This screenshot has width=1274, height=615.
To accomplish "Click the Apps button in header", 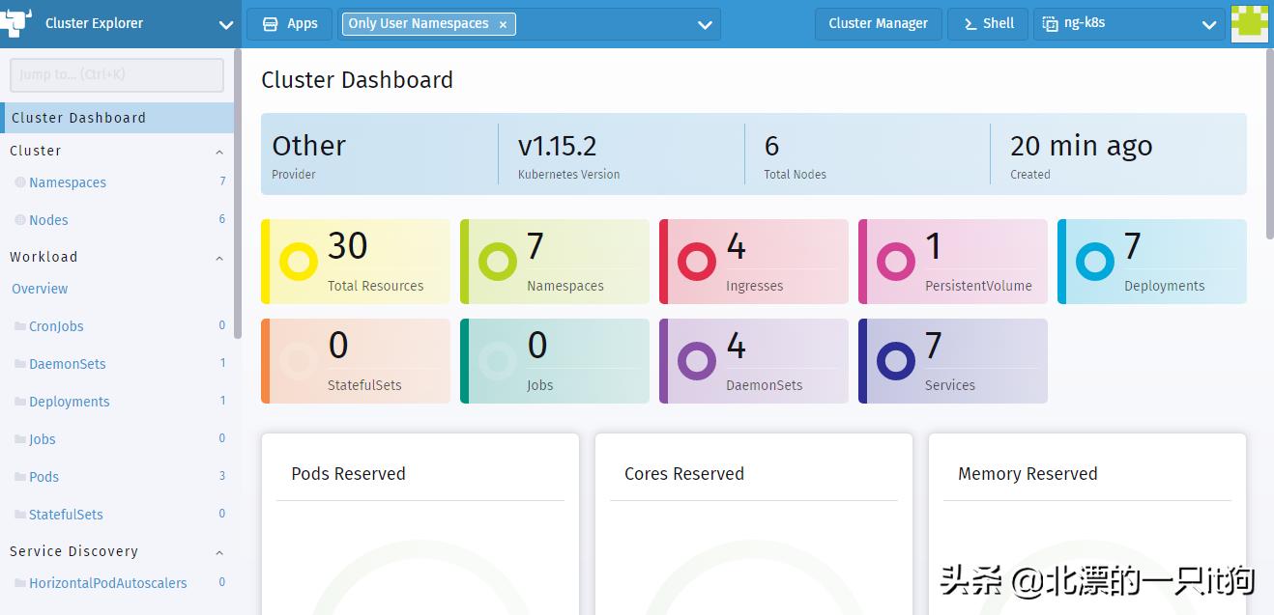I will pos(289,24).
